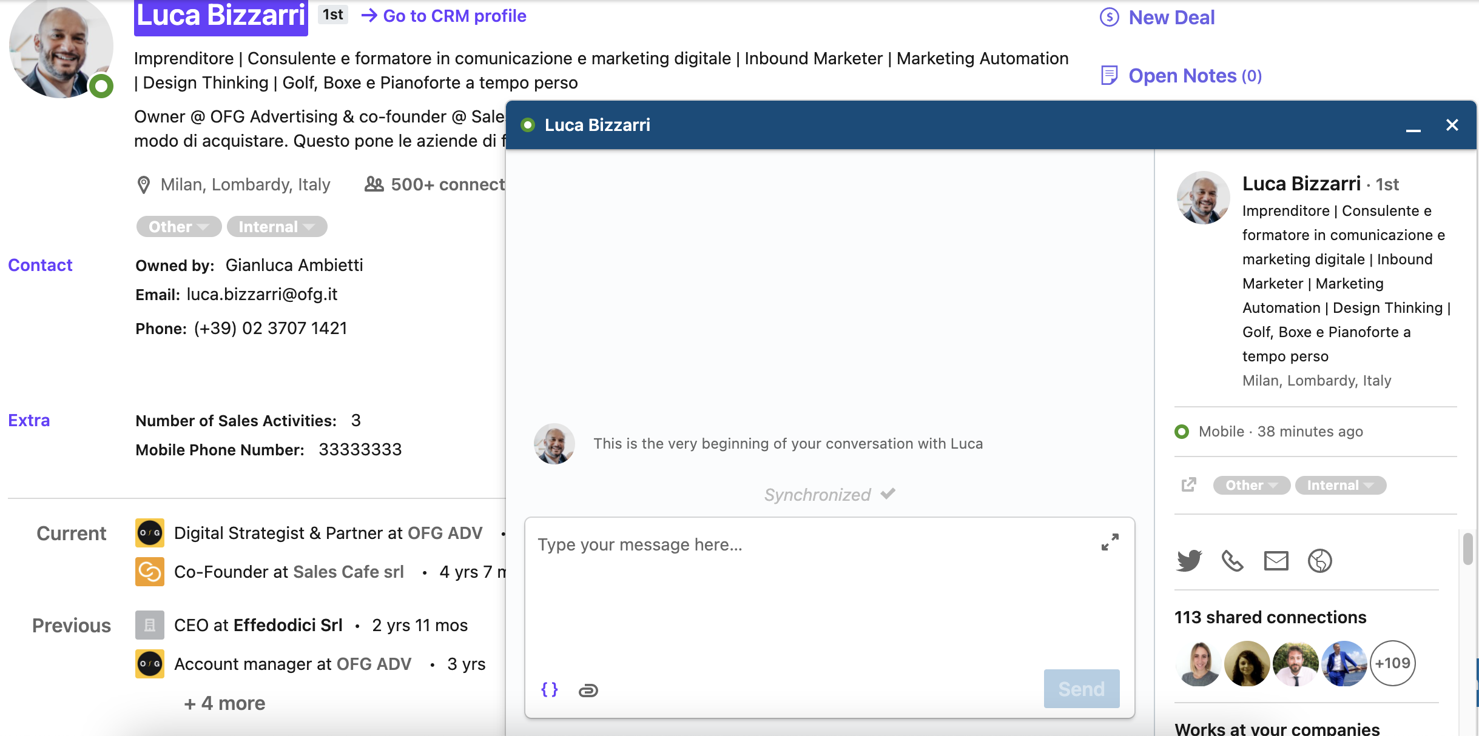Click the location pin icon near Milan

tap(144, 185)
